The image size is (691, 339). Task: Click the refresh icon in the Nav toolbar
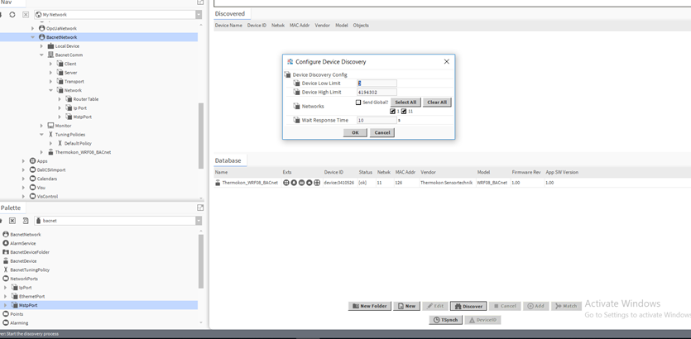(x=12, y=15)
